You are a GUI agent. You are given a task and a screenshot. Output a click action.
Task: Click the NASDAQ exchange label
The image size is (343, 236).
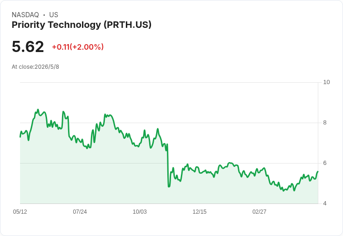pos(25,15)
